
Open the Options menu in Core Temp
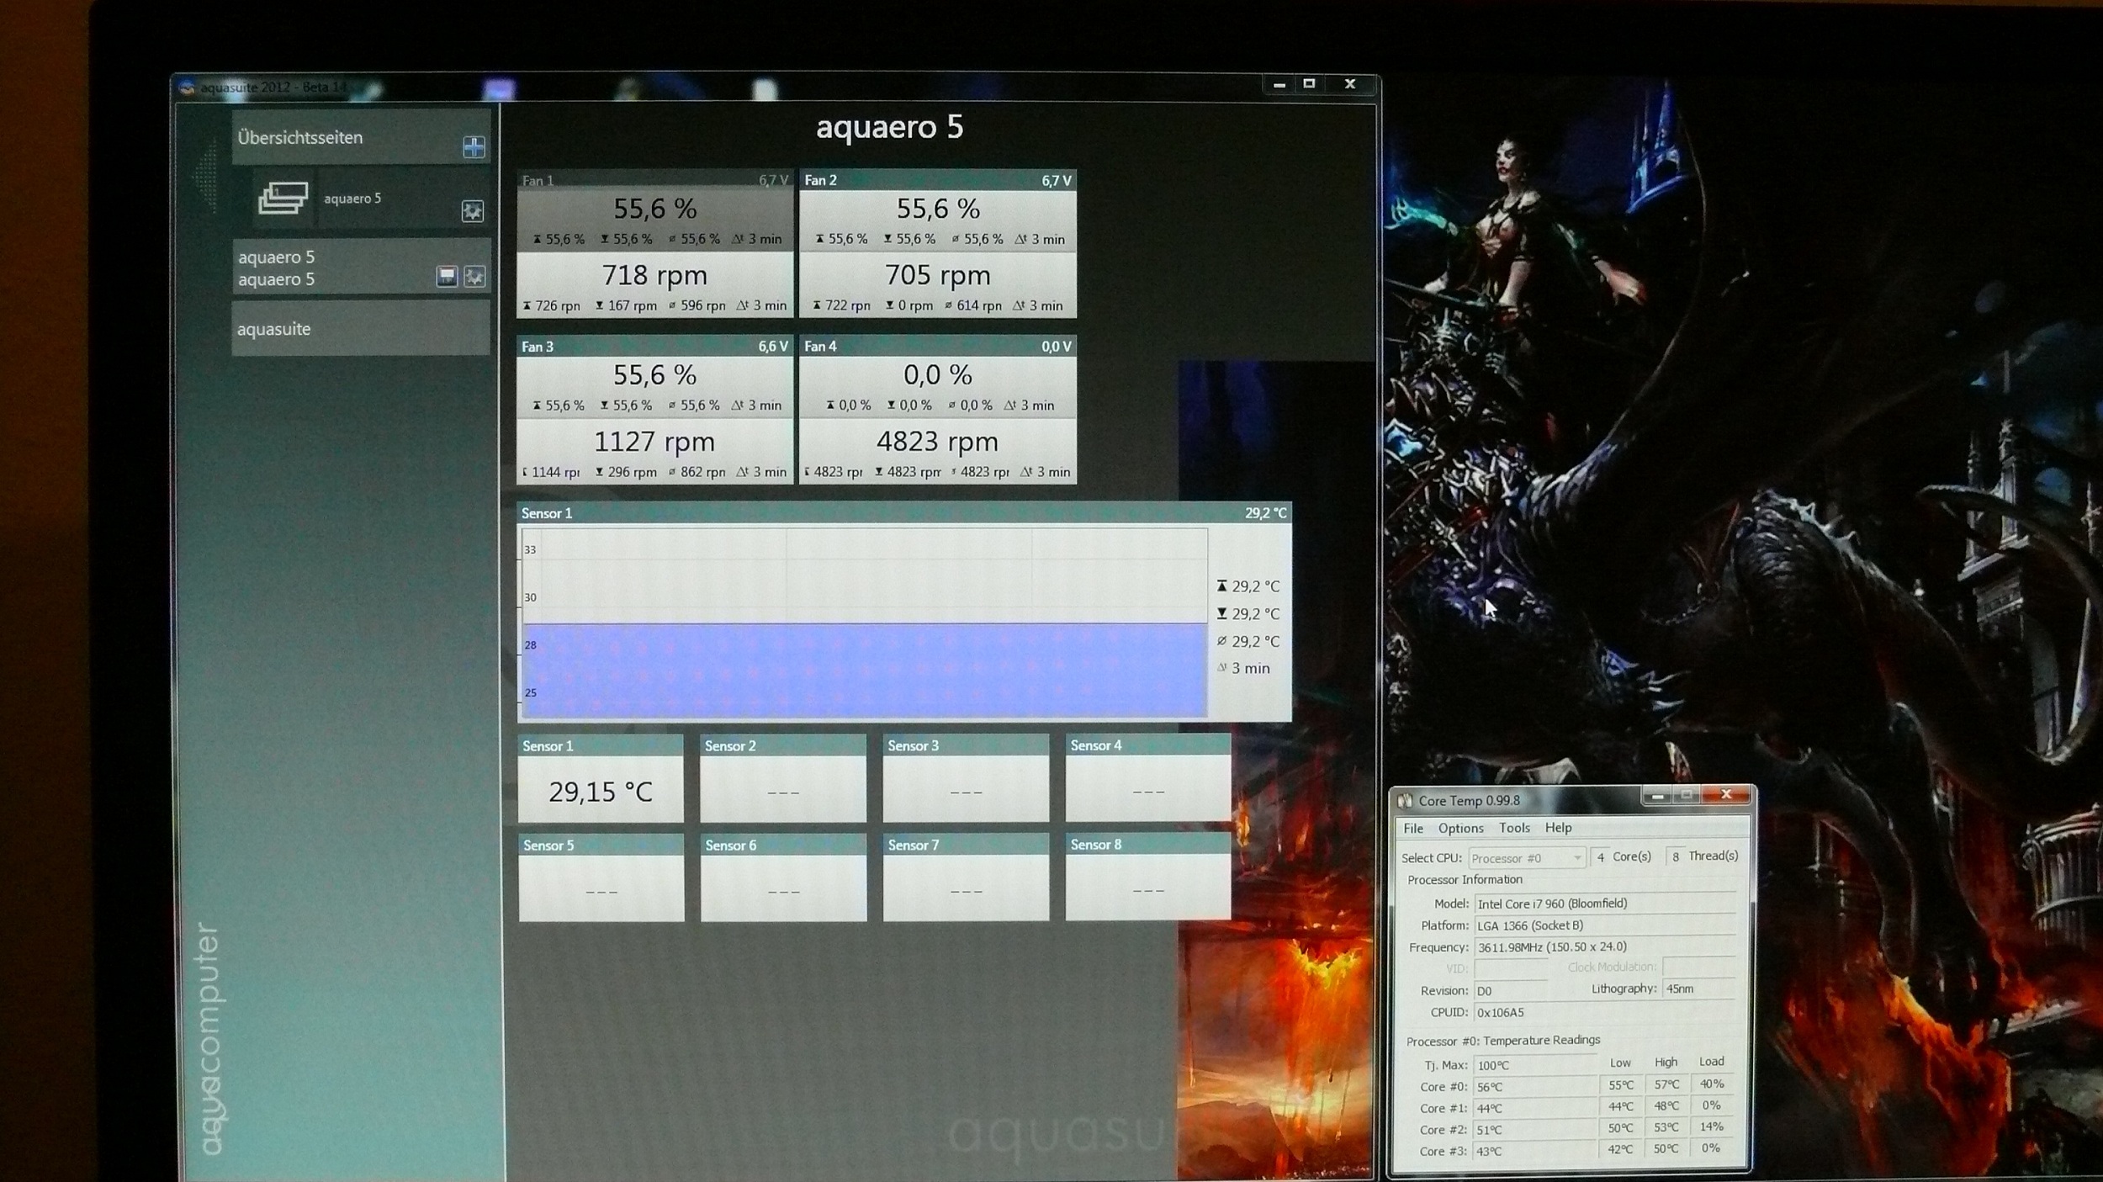1460,829
